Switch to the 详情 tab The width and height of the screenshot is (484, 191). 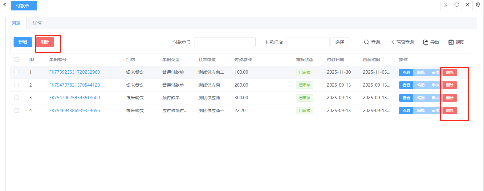(37, 23)
